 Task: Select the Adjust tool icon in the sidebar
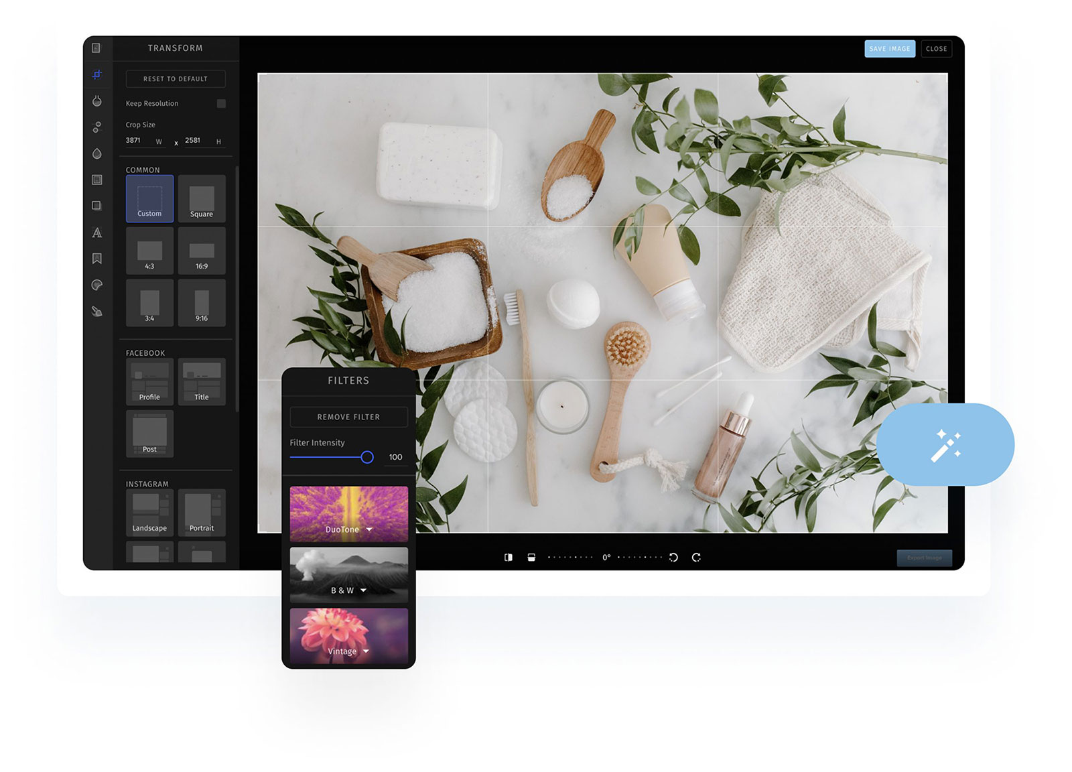pyautogui.click(x=97, y=127)
